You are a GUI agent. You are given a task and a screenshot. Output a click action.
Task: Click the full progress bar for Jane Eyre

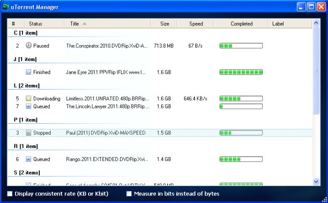coord(241,72)
